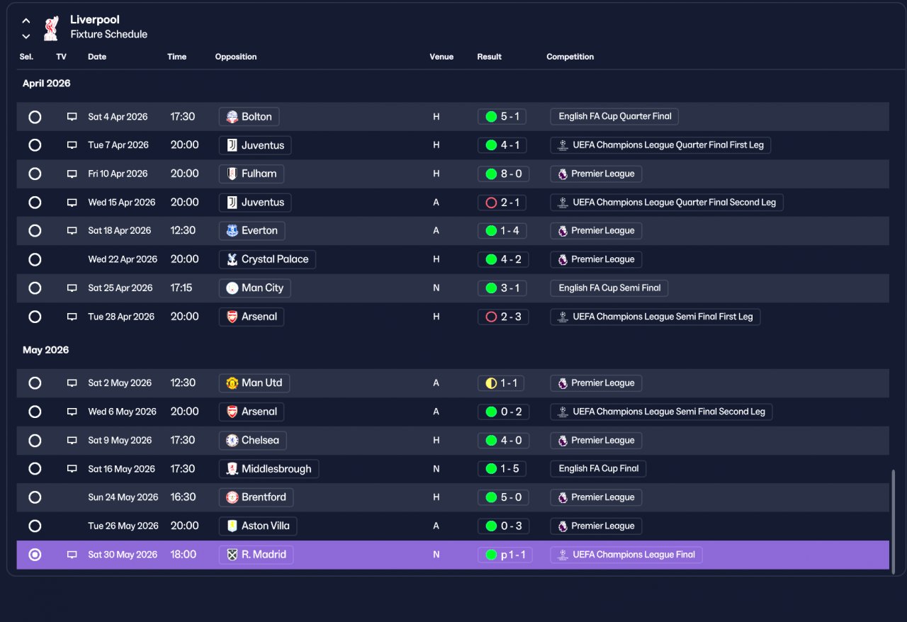Click the TV icon on Bolton row
Viewport: 907px width, 622px height.
pos(72,117)
